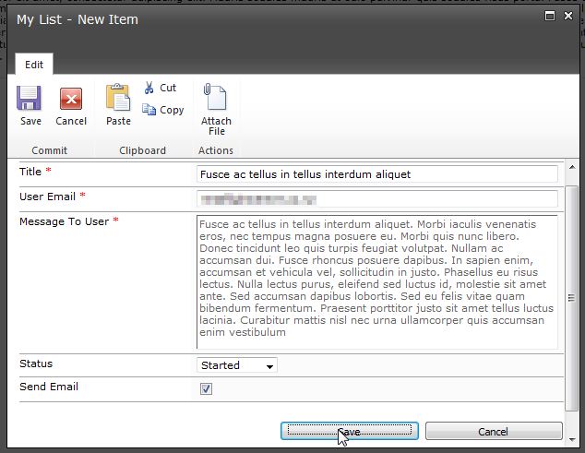Click inside the Message To User textarea
The image size is (585, 453).
pos(377,282)
